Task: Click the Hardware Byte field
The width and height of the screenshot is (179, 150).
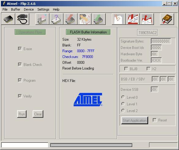Action: tap(155, 54)
